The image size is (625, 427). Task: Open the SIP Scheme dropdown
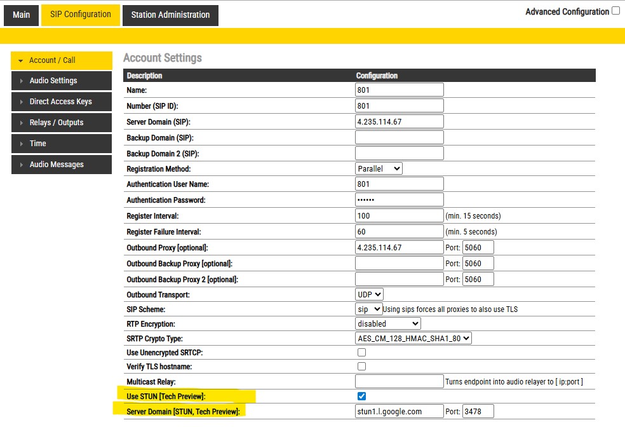[x=368, y=309]
